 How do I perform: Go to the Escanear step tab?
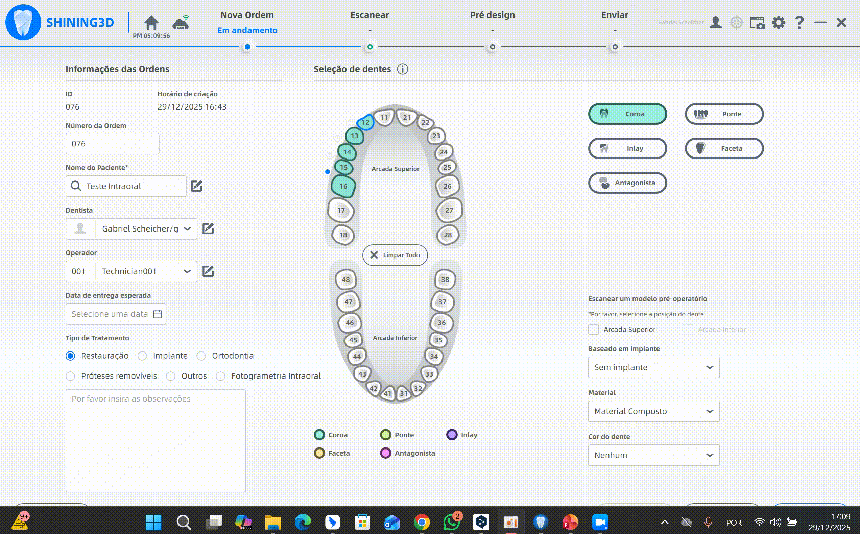tap(369, 15)
